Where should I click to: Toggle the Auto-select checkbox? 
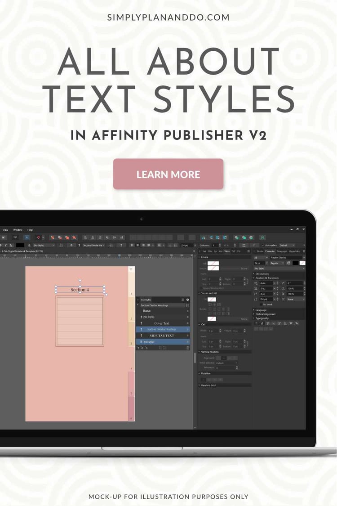tap(263, 245)
